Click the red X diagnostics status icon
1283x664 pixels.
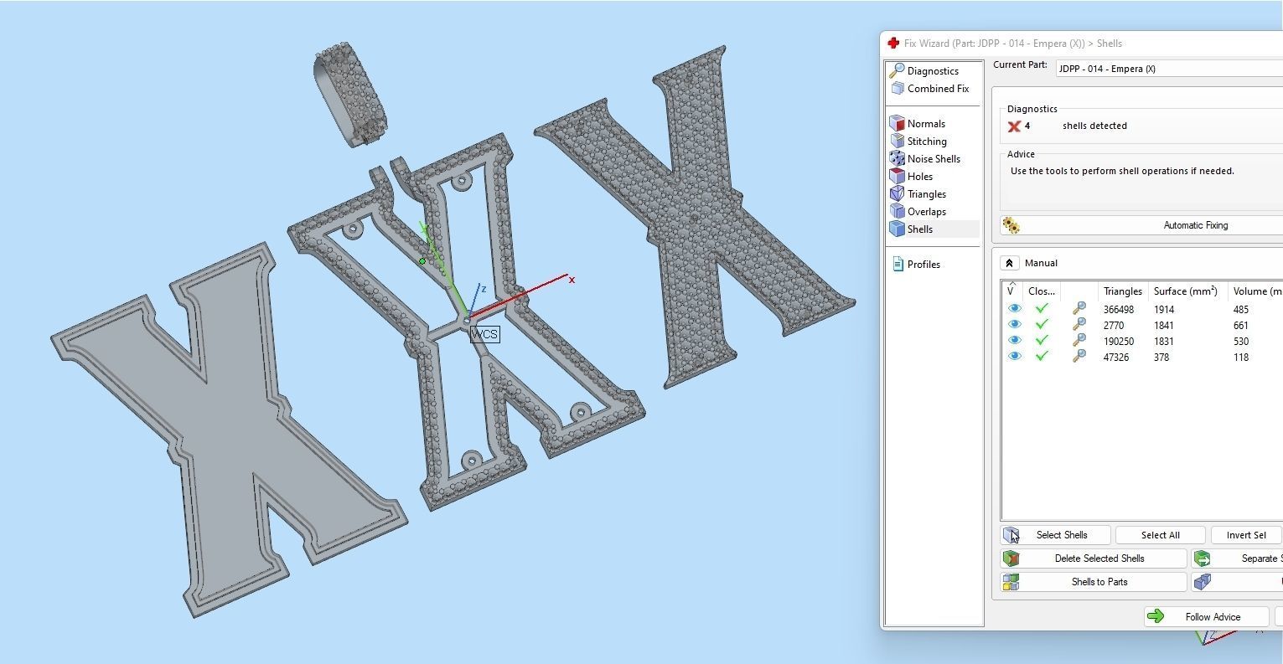1014,126
